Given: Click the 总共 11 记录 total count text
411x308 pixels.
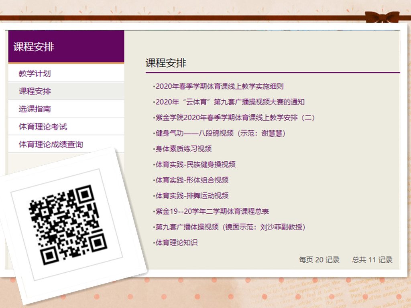Looking at the screenshot, I should [372, 260].
